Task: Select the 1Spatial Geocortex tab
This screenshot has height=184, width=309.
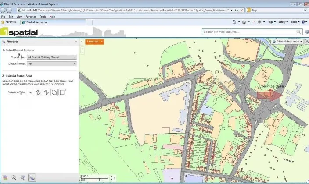Action: coord(53,22)
